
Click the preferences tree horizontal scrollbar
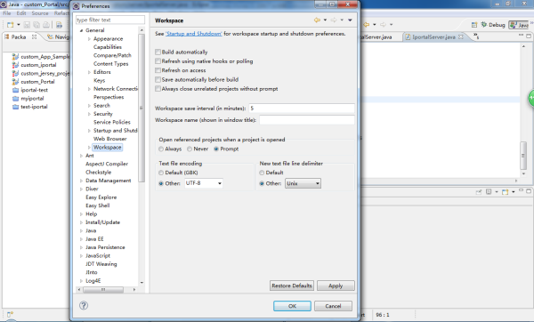pyautogui.click(x=107, y=290)
